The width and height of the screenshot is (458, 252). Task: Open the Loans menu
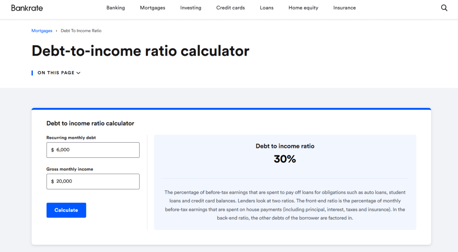pyautogui.click(x=266, y=8)
